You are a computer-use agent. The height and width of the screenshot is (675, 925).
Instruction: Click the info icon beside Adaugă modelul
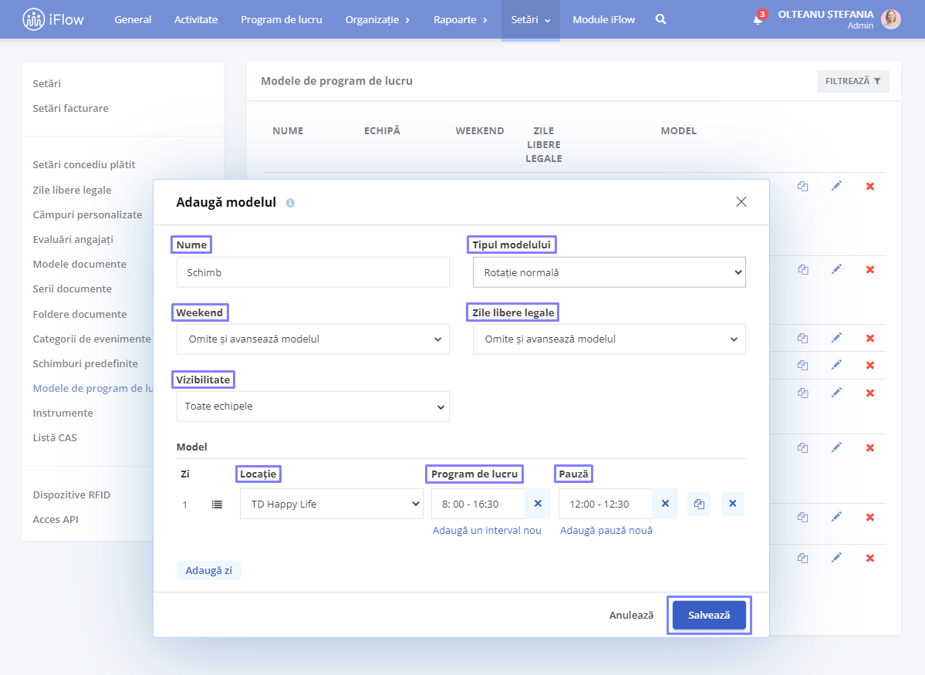tap(290, 203)
